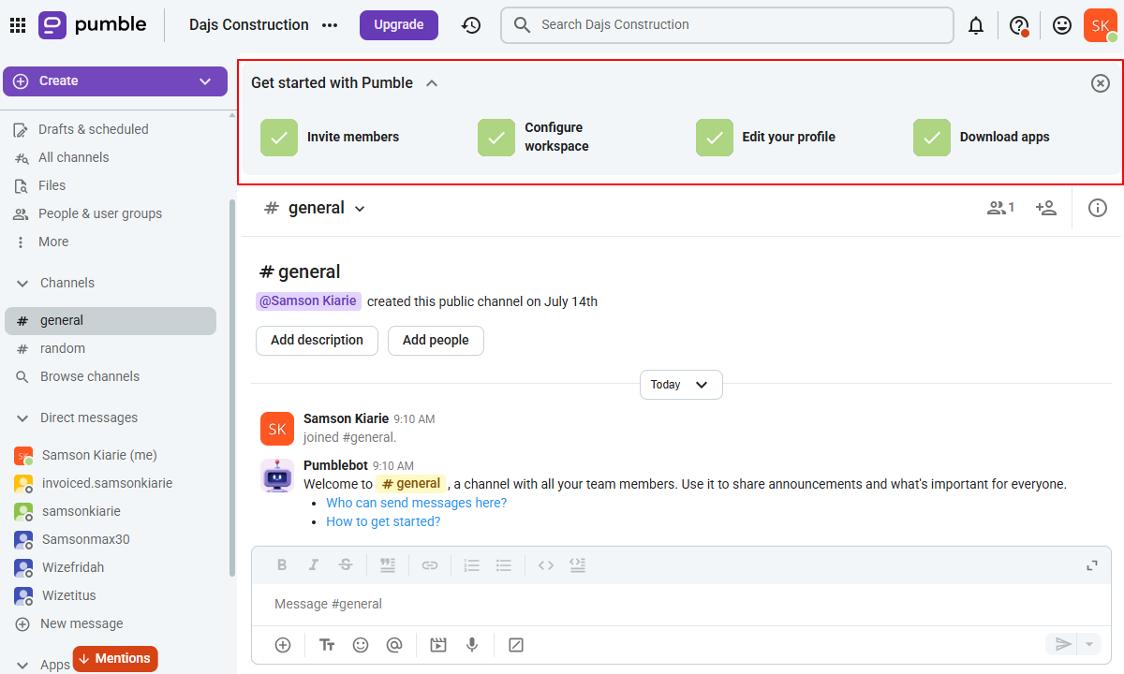Click the Pumble logo
The image size is (1124, 674).
[x=93, y=25]
